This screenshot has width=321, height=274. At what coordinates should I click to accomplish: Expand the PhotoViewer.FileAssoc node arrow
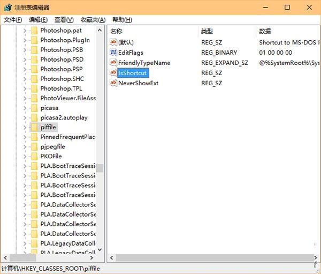pos(25,98)
